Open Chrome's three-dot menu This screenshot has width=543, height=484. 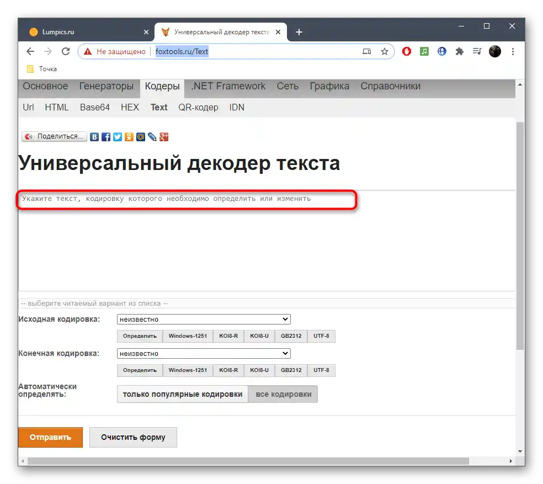513,52
